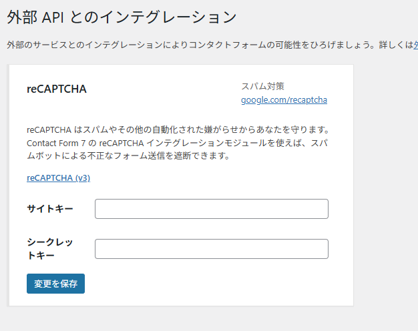Open the truncated link after 詳しくは
Screen dimensions: 418x331
414,45
